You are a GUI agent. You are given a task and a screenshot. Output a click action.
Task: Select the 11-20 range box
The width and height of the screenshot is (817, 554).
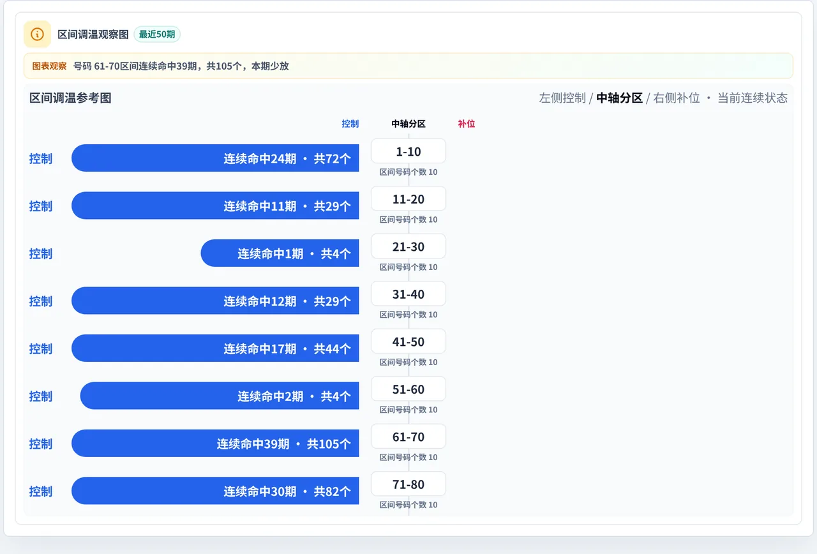tap(408, 199)
